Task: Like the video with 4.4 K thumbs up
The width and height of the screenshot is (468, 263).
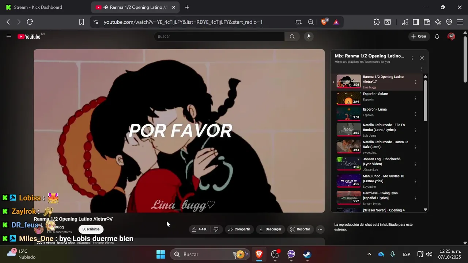Action: point(199,229)
